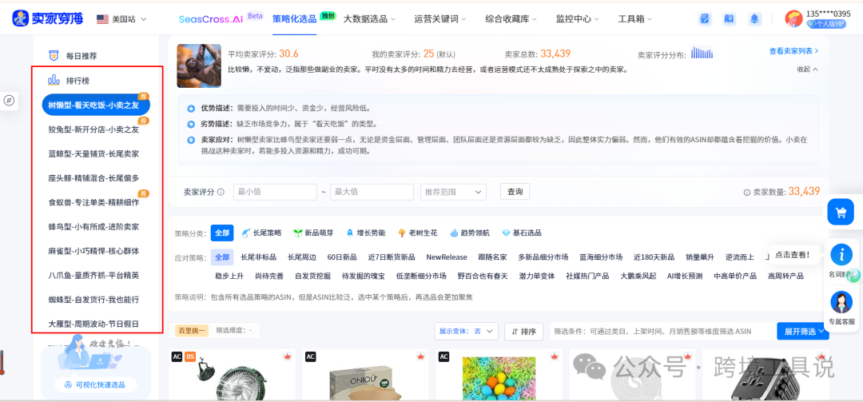
Task: Expand the 监控中心 menu
Action: point(578,18)
